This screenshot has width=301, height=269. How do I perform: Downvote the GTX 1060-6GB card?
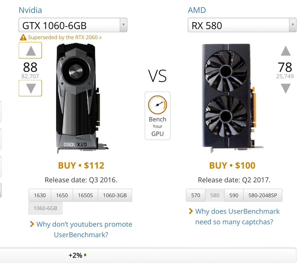coord(30,88)
